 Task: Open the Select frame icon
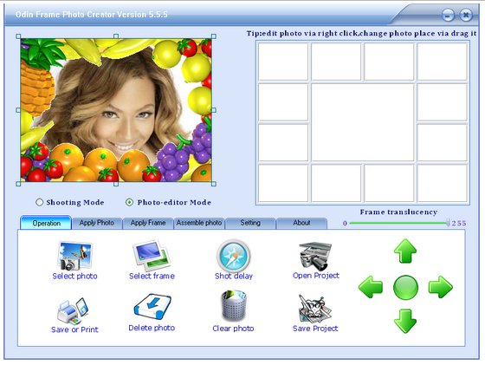coord(152,255)
